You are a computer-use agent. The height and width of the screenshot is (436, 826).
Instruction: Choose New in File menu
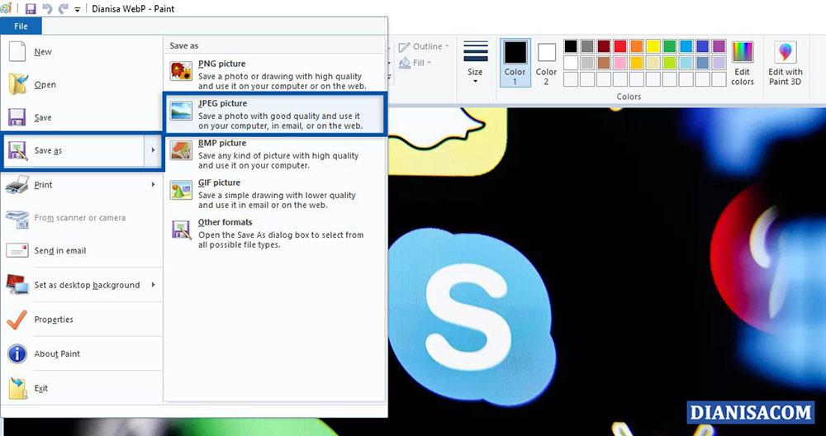coord(82,51)
